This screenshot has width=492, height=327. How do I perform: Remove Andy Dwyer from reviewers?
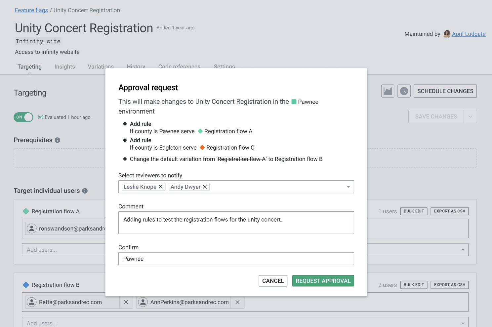point(205,187)
